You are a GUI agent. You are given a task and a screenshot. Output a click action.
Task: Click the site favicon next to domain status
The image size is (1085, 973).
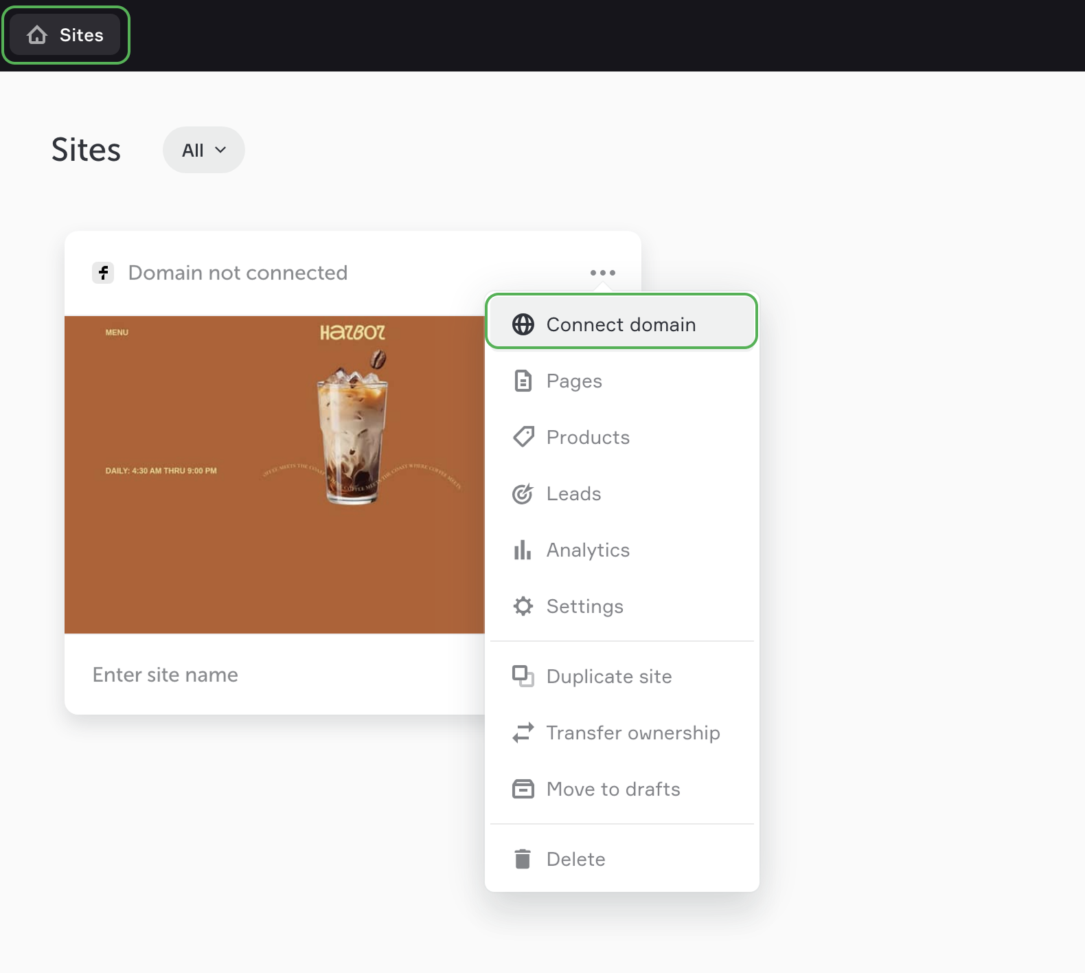[x=103, y=273]
